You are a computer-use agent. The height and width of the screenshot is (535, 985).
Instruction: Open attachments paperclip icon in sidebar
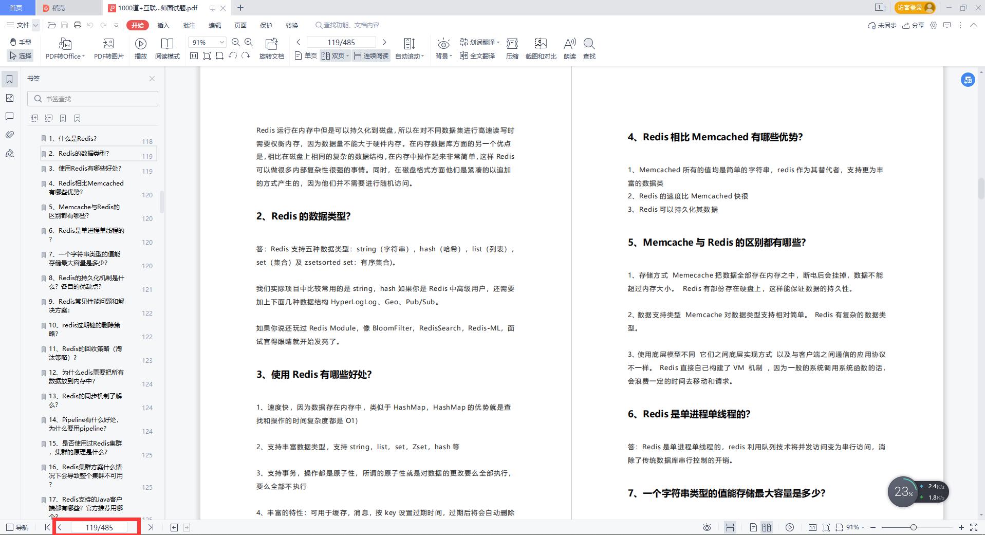pyautogui.click(x=9, y=135)
